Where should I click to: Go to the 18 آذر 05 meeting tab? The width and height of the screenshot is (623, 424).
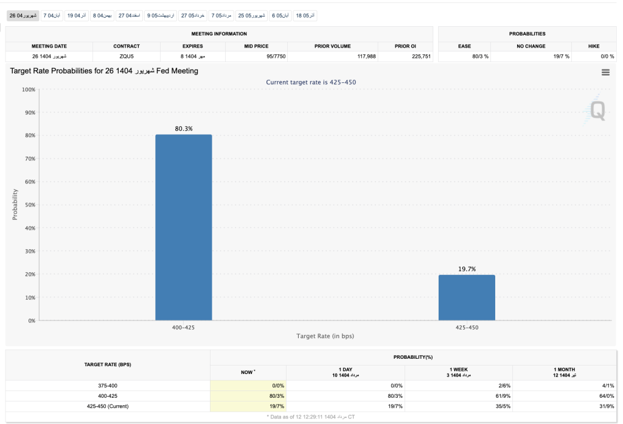[x=305, y=15]
